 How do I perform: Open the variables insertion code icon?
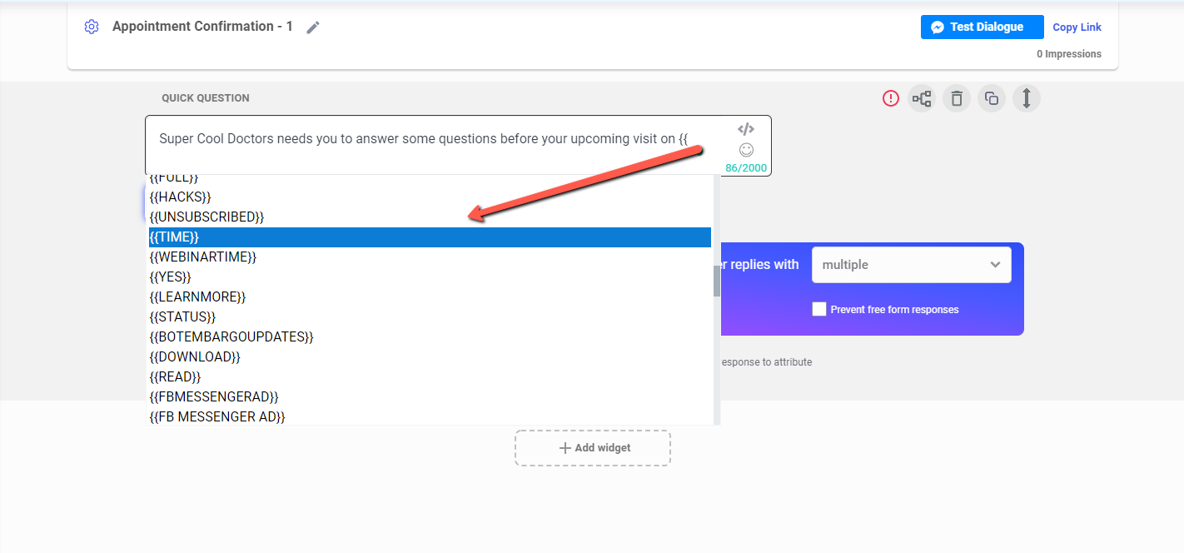745,128
